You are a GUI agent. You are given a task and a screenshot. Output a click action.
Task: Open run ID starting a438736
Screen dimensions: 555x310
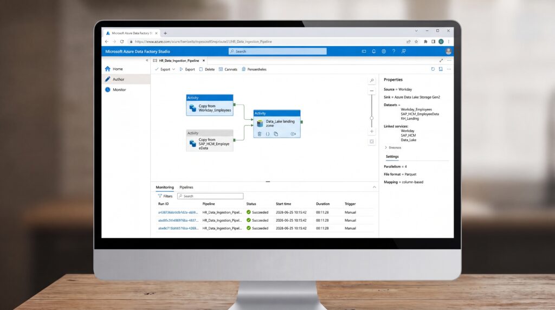(x=178, y=212)
